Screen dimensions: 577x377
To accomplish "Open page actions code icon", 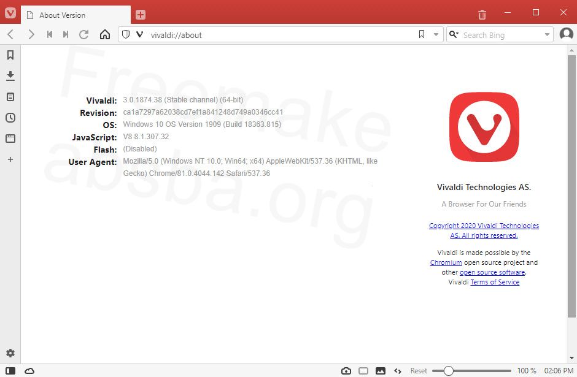I will coord(397,371).
